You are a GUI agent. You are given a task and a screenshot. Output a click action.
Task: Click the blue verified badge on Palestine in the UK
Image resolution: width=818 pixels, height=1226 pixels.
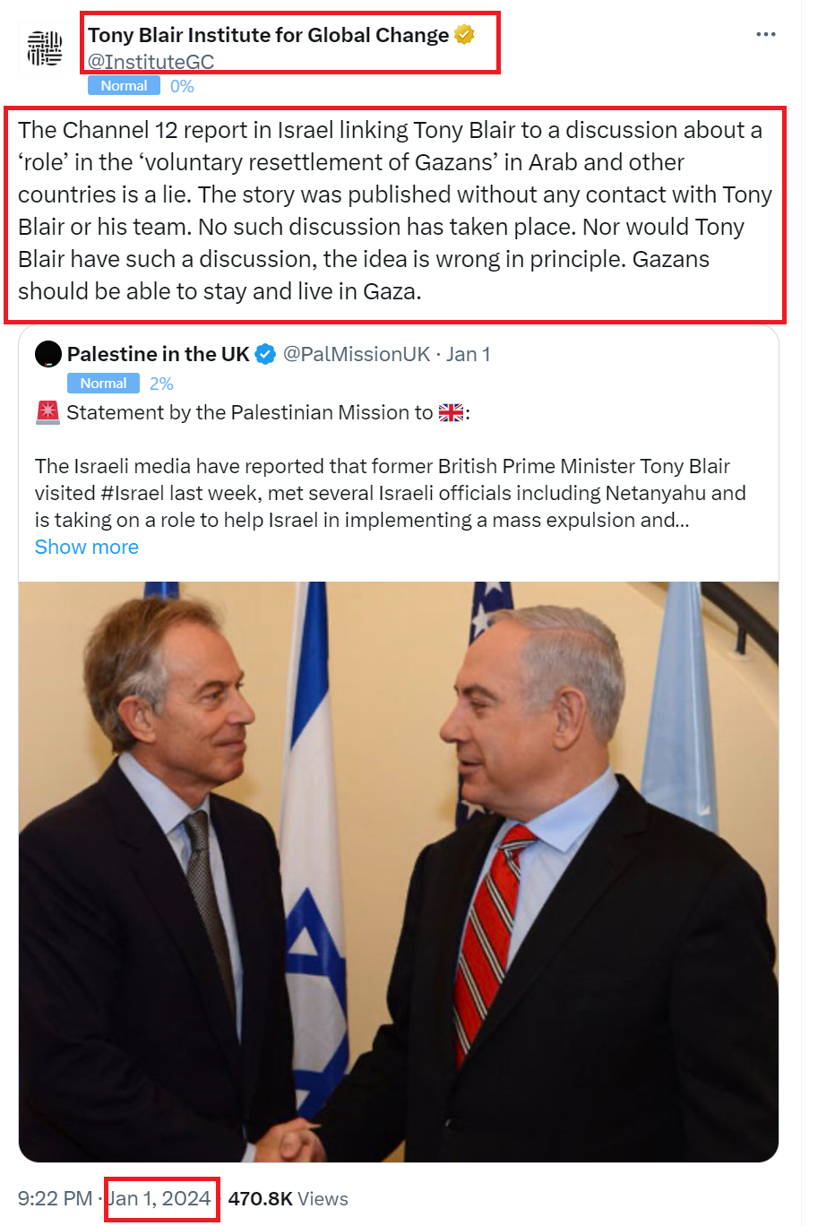click(x=265, y=355)
